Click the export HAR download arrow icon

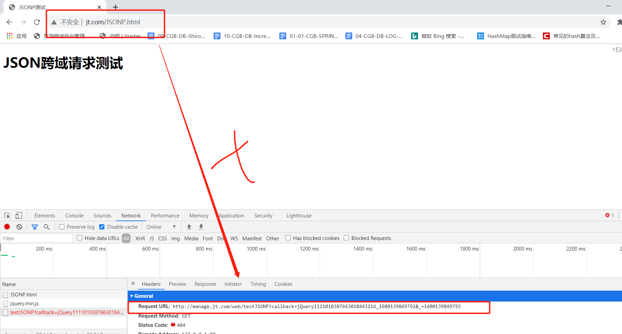(x=201, y=227)
